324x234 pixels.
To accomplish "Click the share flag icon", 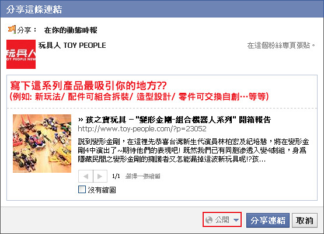I will coord(12,29).
